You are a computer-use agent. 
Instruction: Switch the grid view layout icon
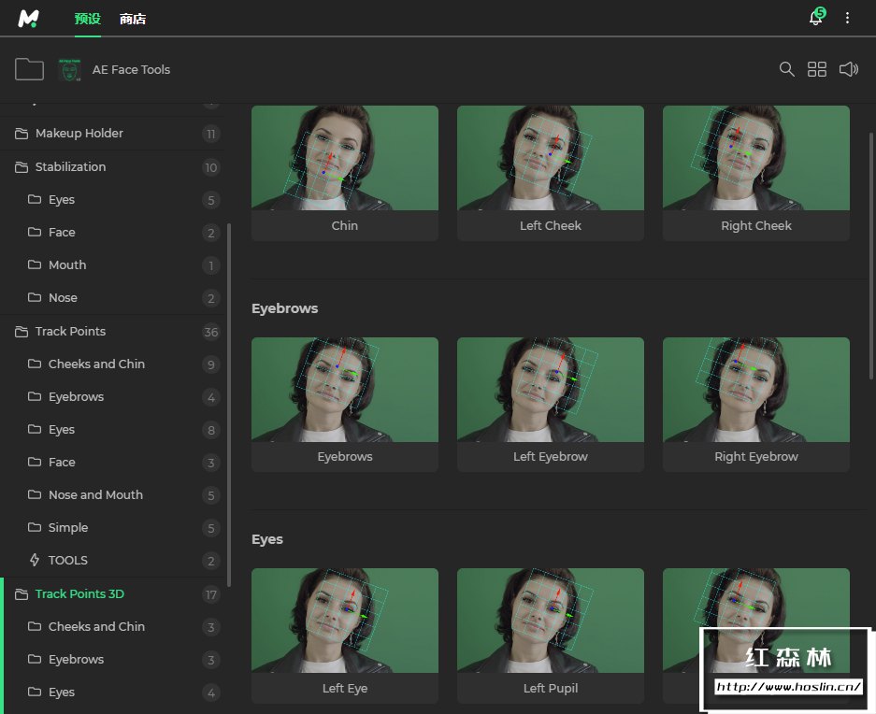click(817, 69)
